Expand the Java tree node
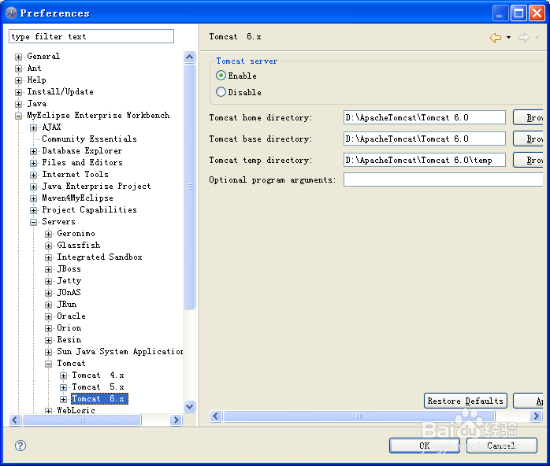 [x=19, y=104]
